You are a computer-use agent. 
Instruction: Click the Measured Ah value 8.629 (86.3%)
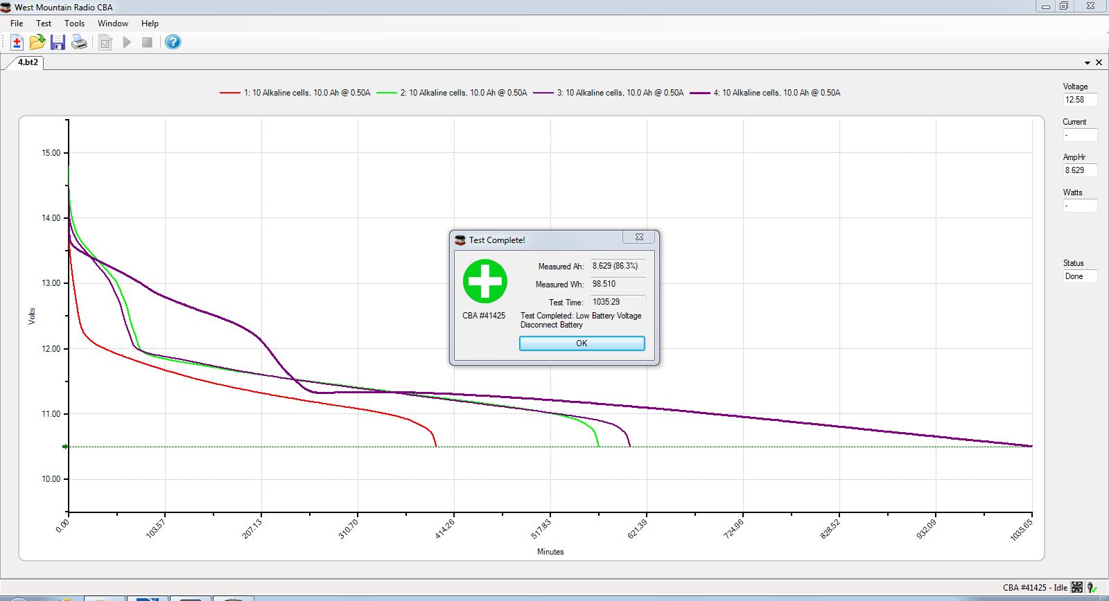[x=618, y=266]
